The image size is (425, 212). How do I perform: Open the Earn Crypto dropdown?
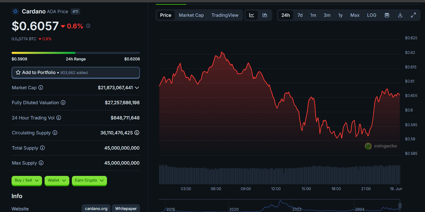coord(89,180)
